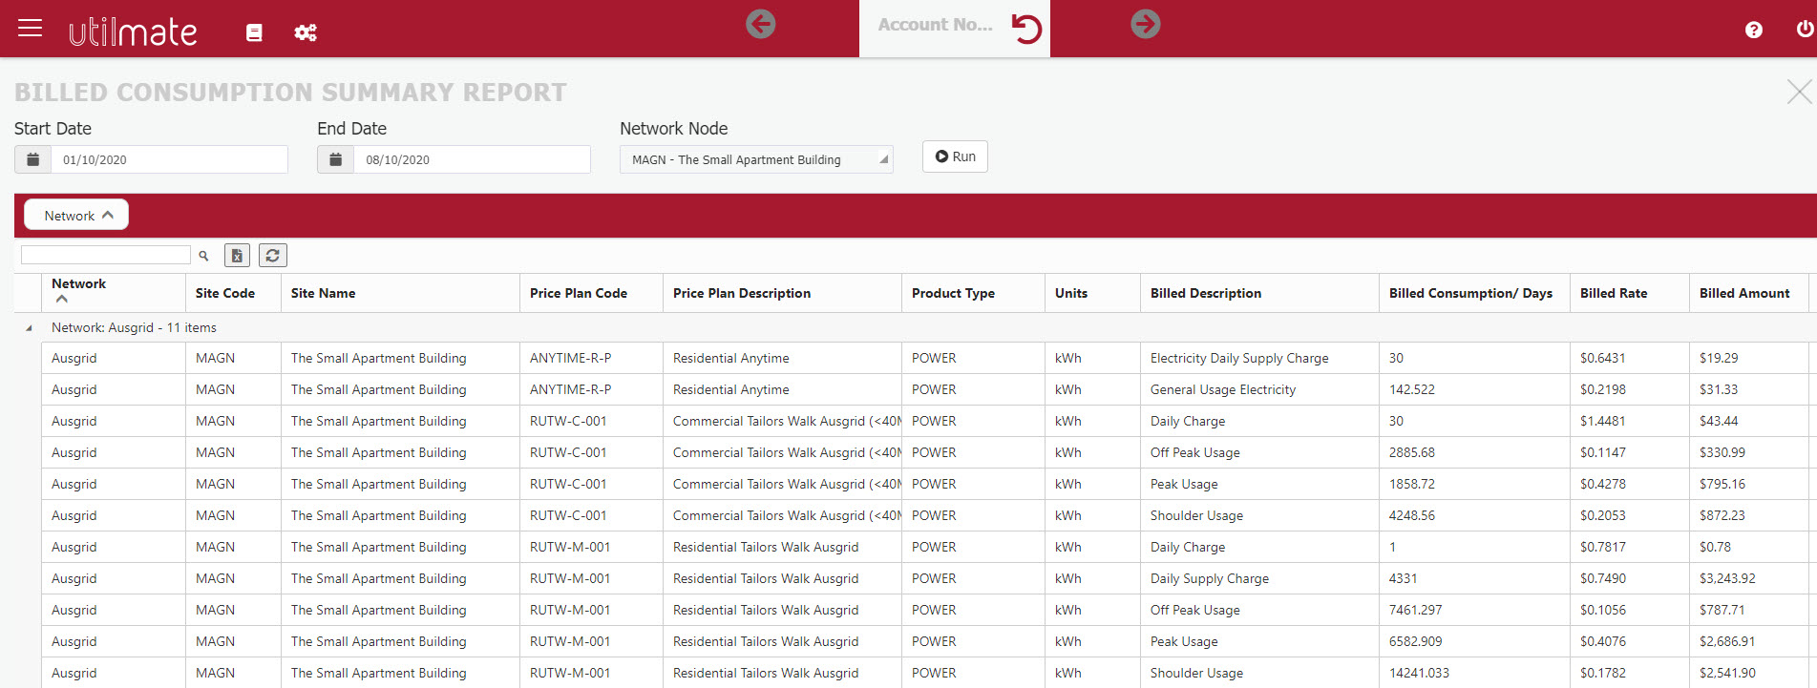Export grid to Excel icon
The image size is (1817, 688).
coord(237,256)
